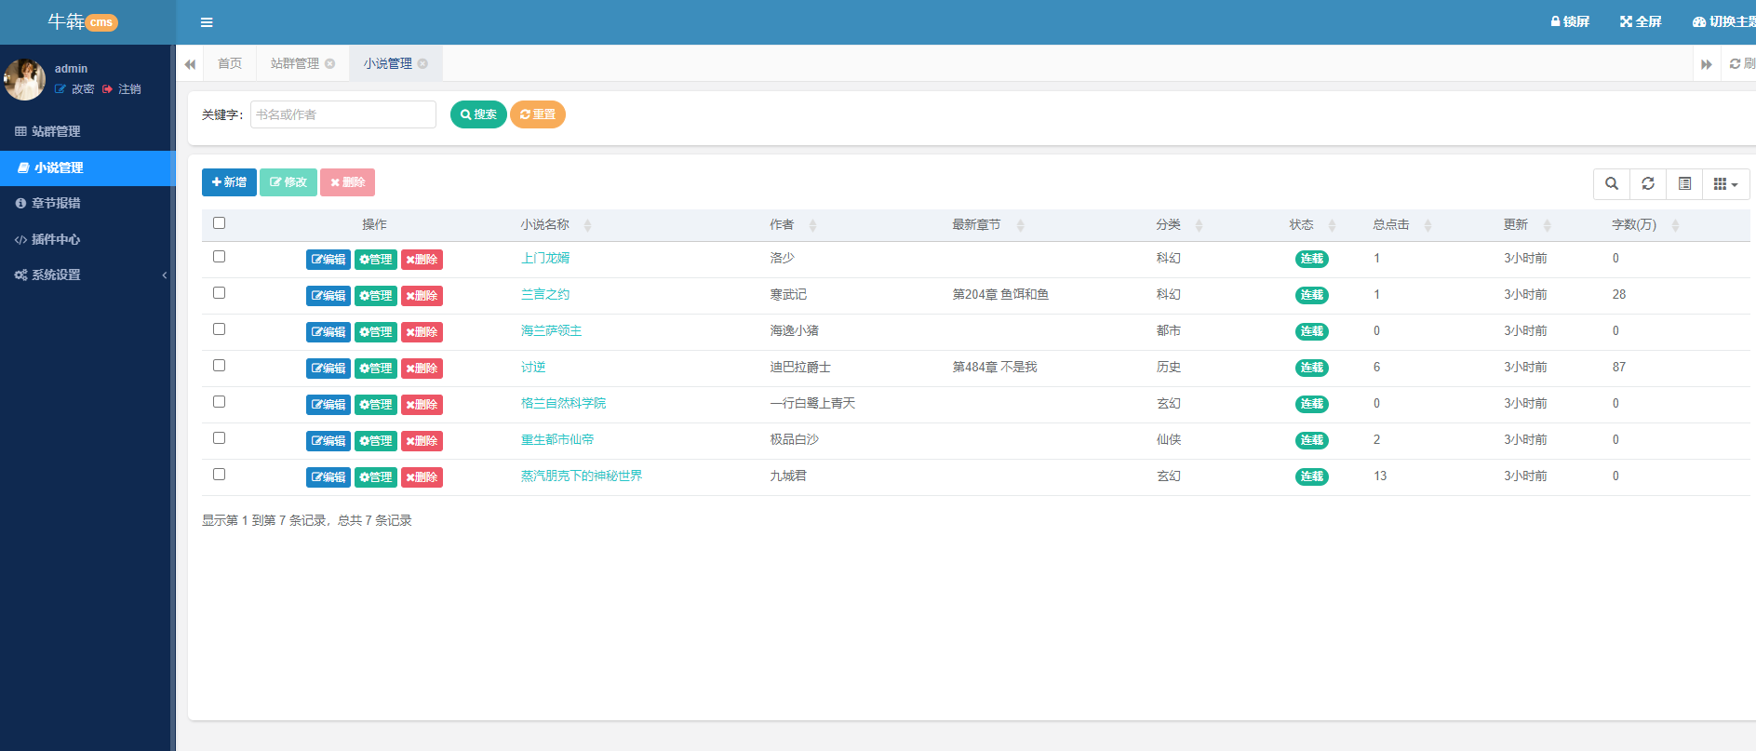Viewport: 1756px width, 751px height.
Task: Close the 站群管理 tab
Action: [x=329, y=63]
